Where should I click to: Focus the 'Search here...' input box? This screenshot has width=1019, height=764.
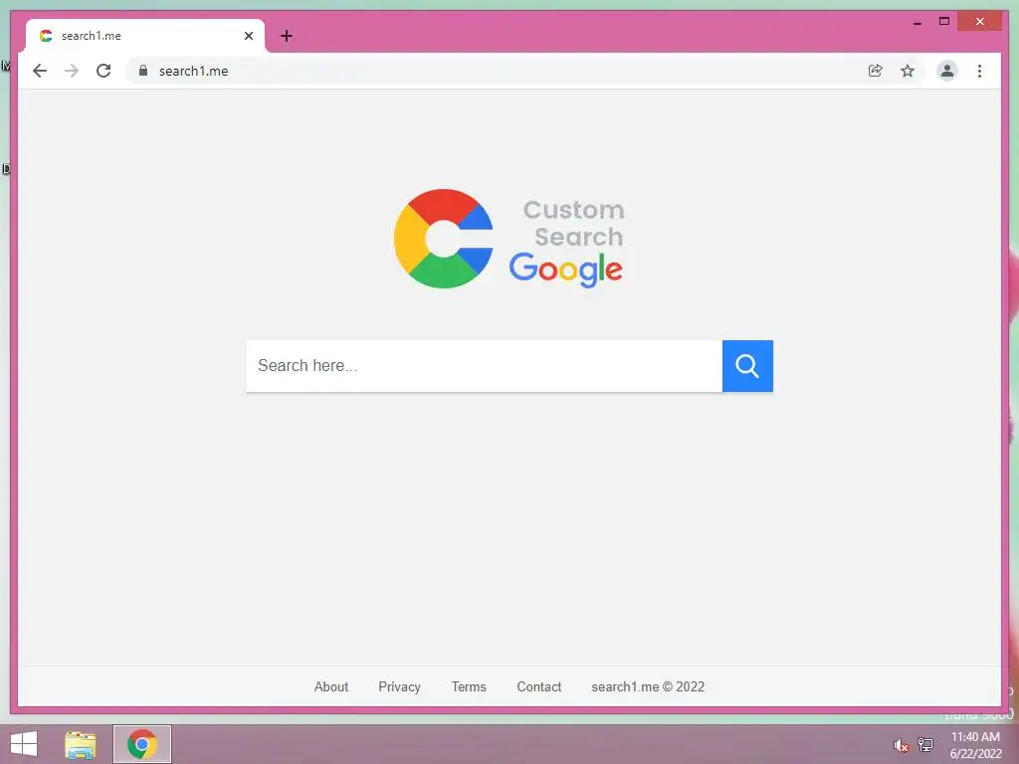(485, 366)
